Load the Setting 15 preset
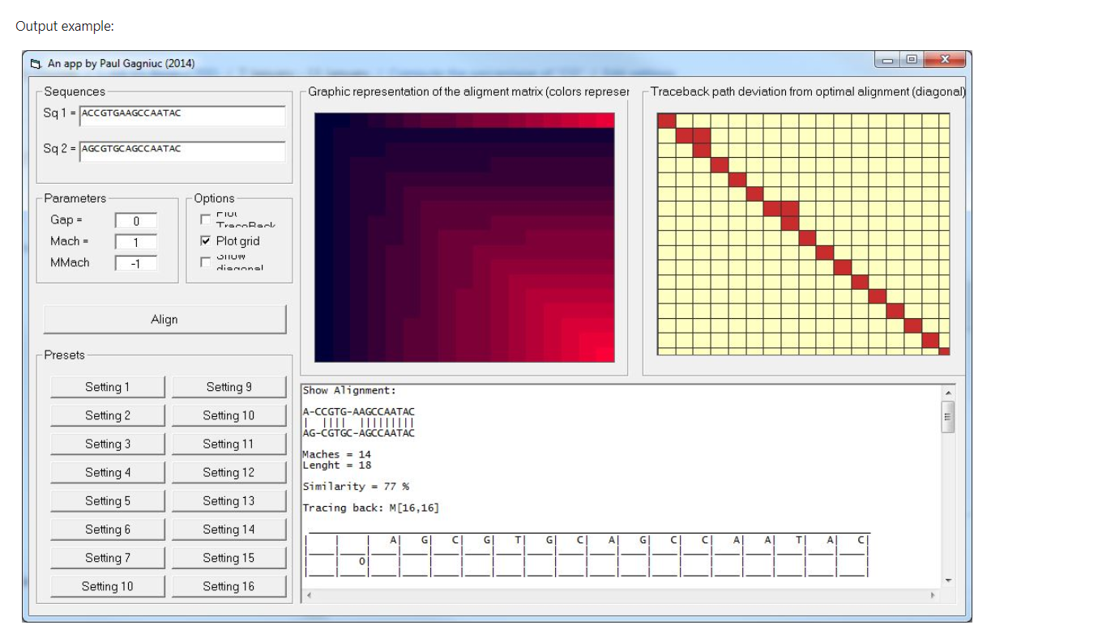 [x=229, y=557]
